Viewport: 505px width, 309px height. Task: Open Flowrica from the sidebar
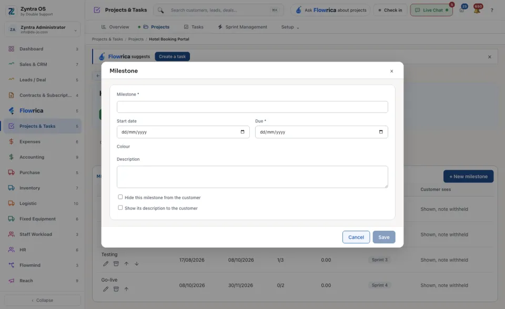(x=43, y=111)
